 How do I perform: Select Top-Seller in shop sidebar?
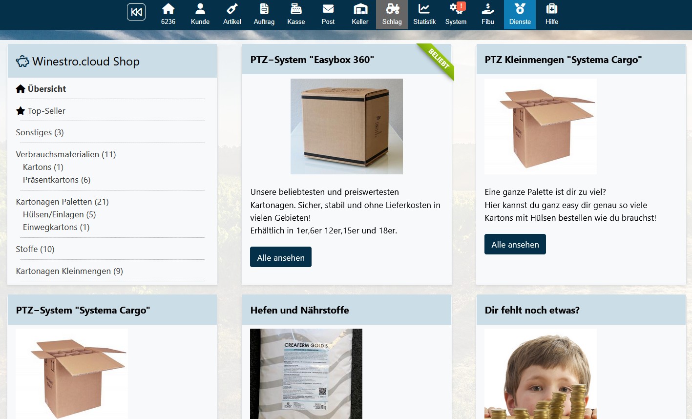[46, 111]
